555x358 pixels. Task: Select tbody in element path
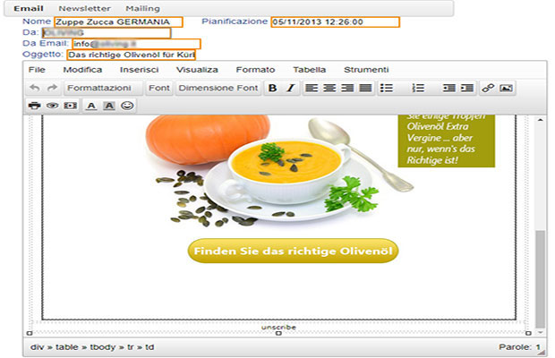tap(103, 347)
